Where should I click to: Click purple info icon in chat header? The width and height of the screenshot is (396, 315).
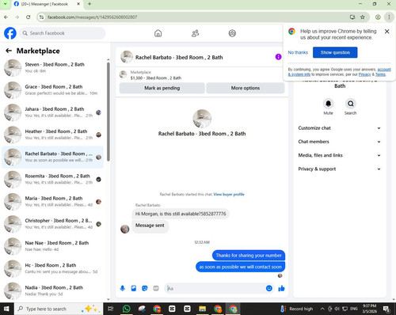278,57
